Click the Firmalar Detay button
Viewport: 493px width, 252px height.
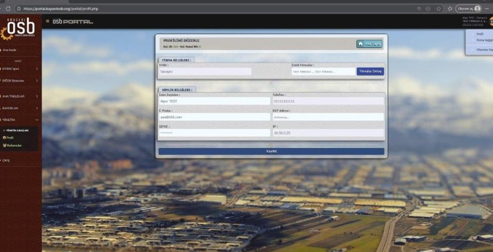click(x=370, y=72)
